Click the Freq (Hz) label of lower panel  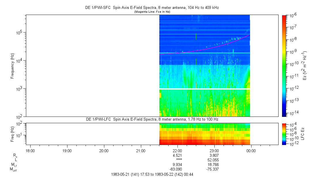(x=12, y=133)
